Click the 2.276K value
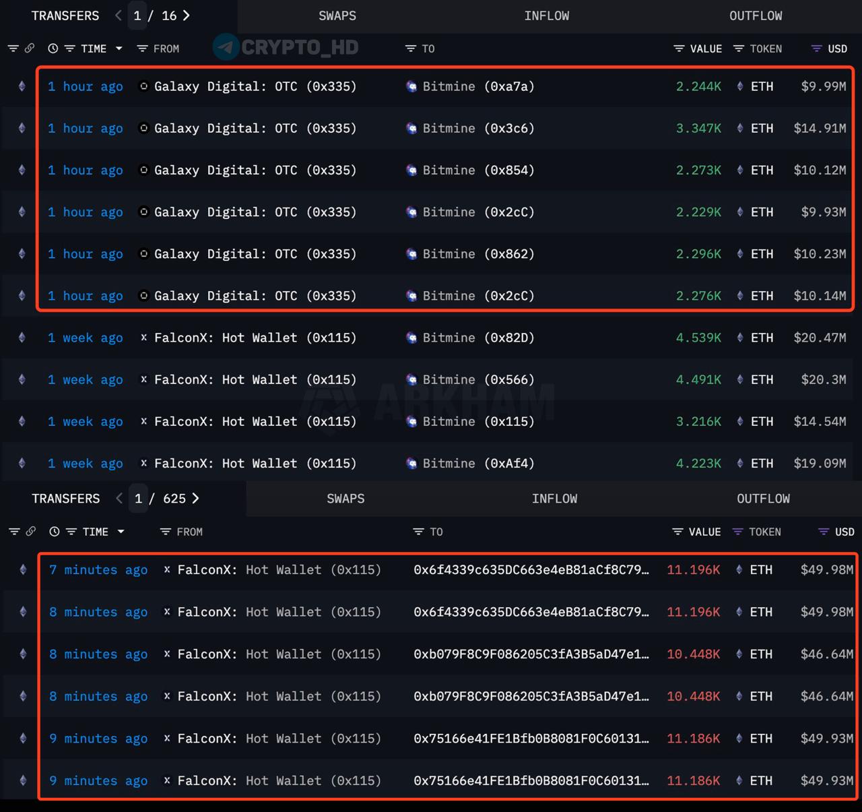Image resolution: width=862 pixels, height=812 pixels. point(698,296)
